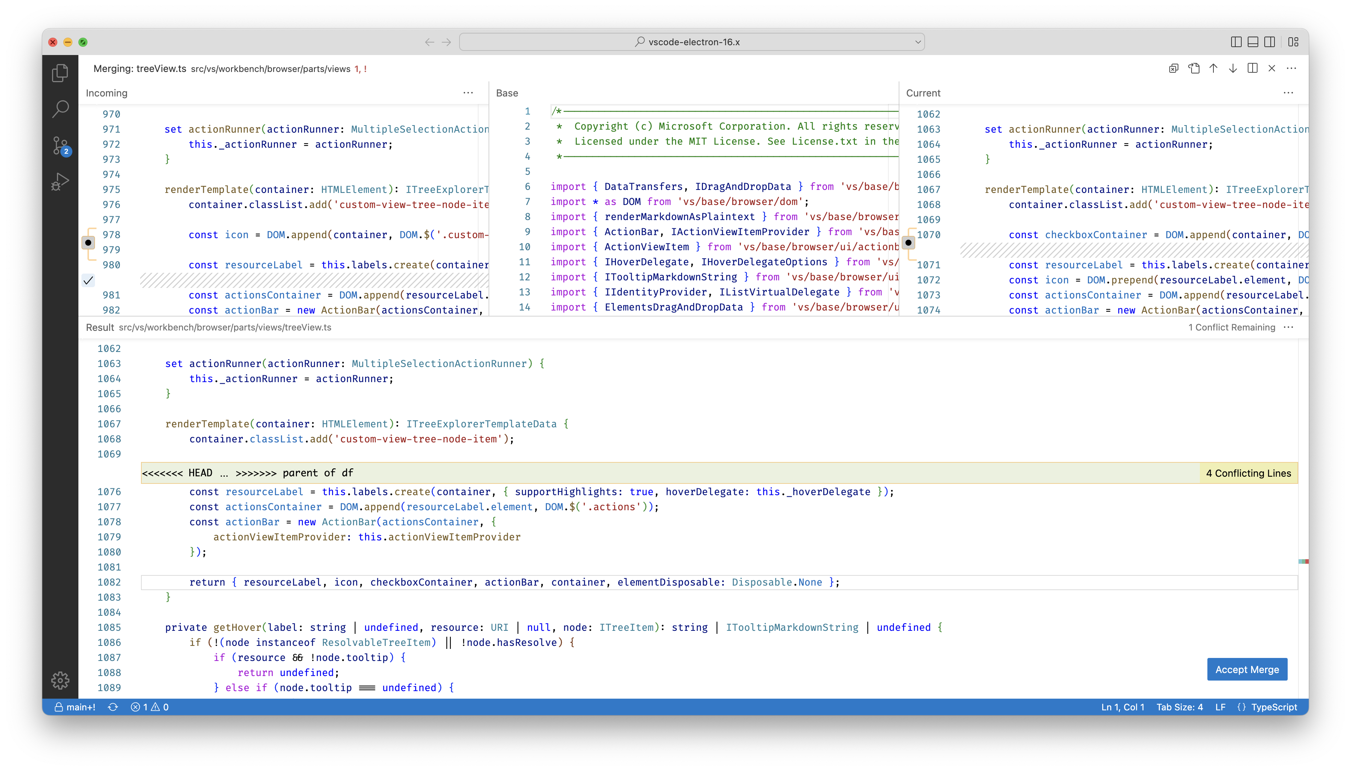Click the Merging: treeView.ts editor tab

coord(140,69)
